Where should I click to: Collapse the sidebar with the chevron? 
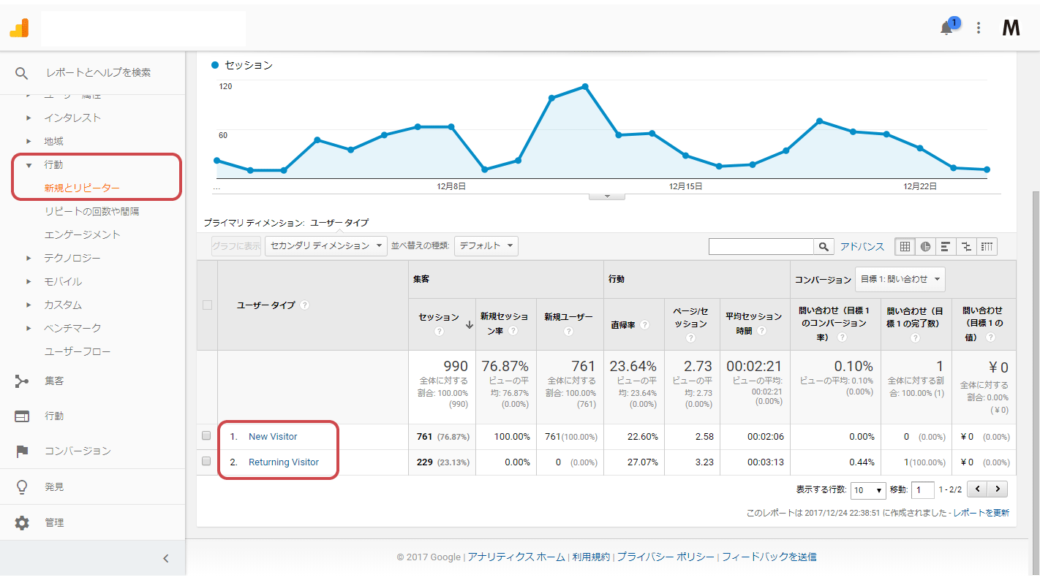(x=166, y=559)
